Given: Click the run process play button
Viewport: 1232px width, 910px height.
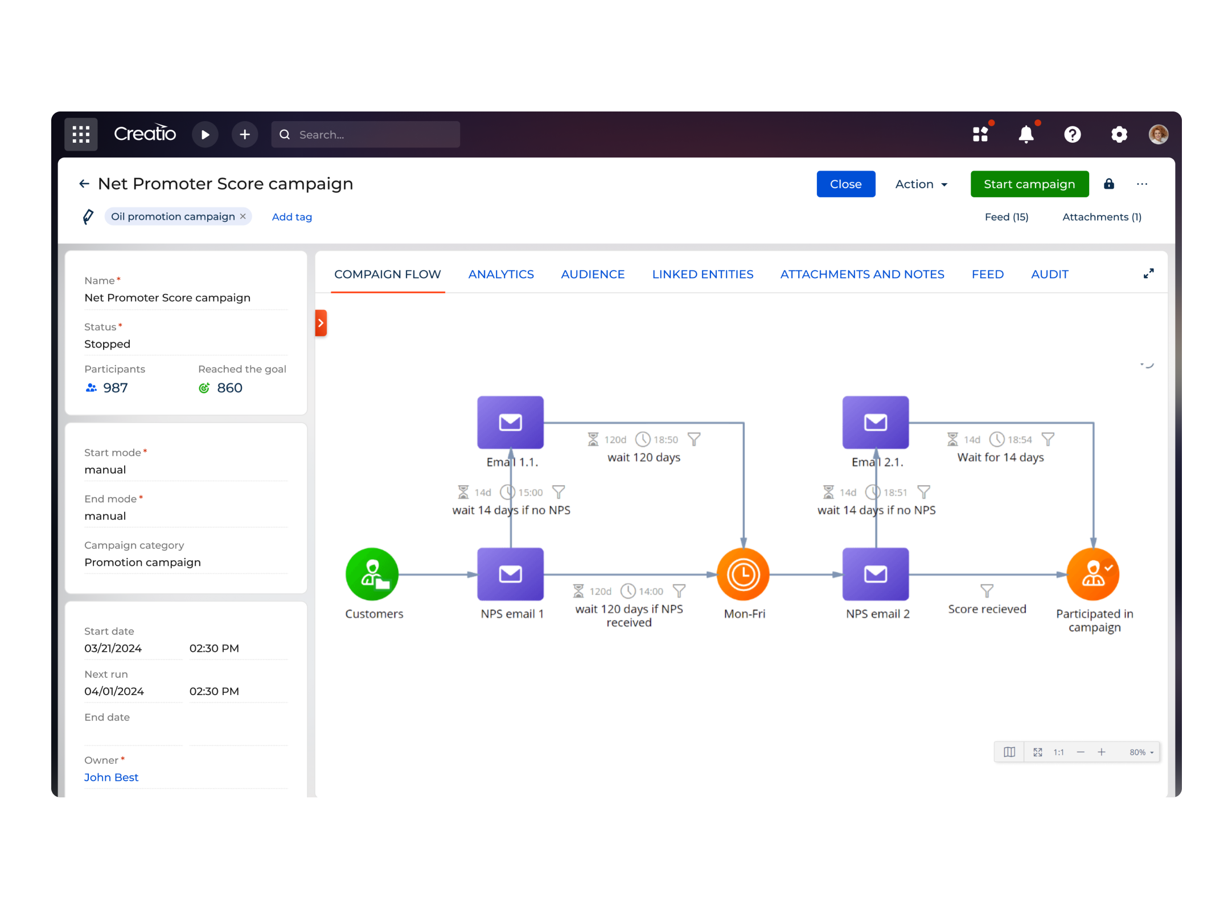Looking at the screenshot, I should tap(205, 135).
